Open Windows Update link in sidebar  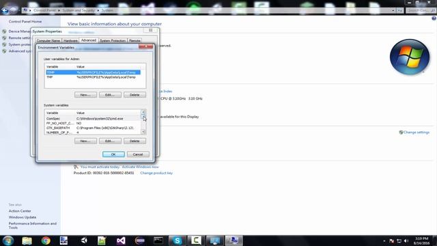point(23,217)
